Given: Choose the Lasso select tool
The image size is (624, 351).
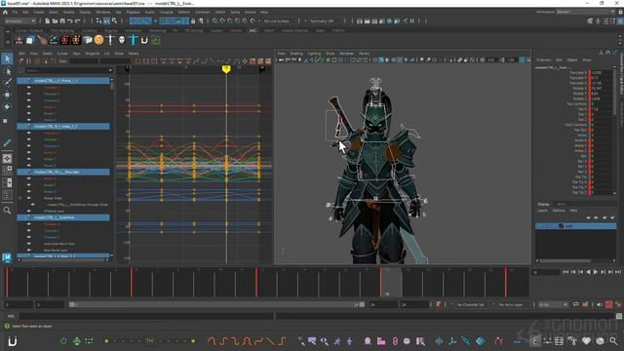Looking at the screenshot, I should point(7,71).
